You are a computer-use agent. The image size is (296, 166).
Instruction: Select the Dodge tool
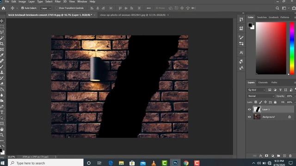coord(2,101)
